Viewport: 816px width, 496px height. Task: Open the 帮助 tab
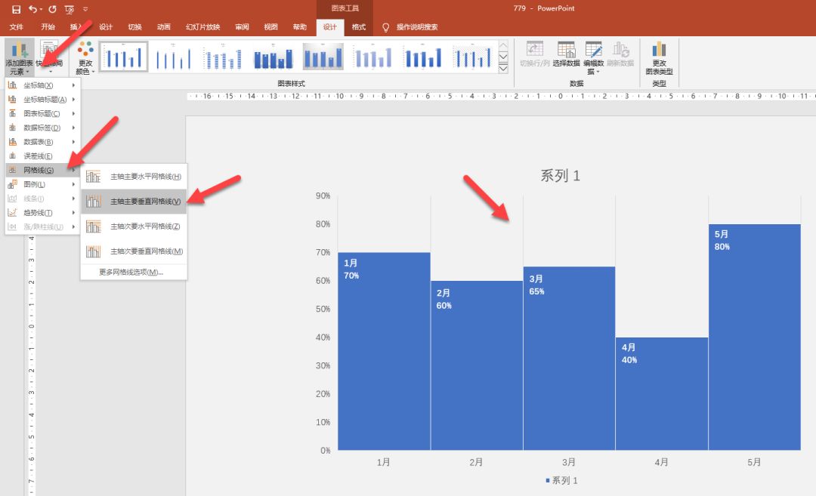[299, 27]
